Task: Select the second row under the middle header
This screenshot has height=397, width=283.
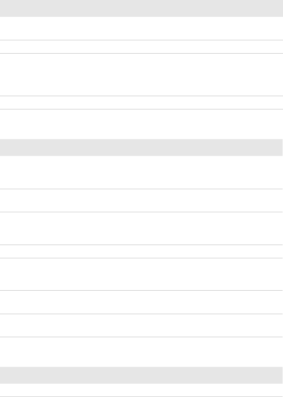Action: tap(141, 200)
